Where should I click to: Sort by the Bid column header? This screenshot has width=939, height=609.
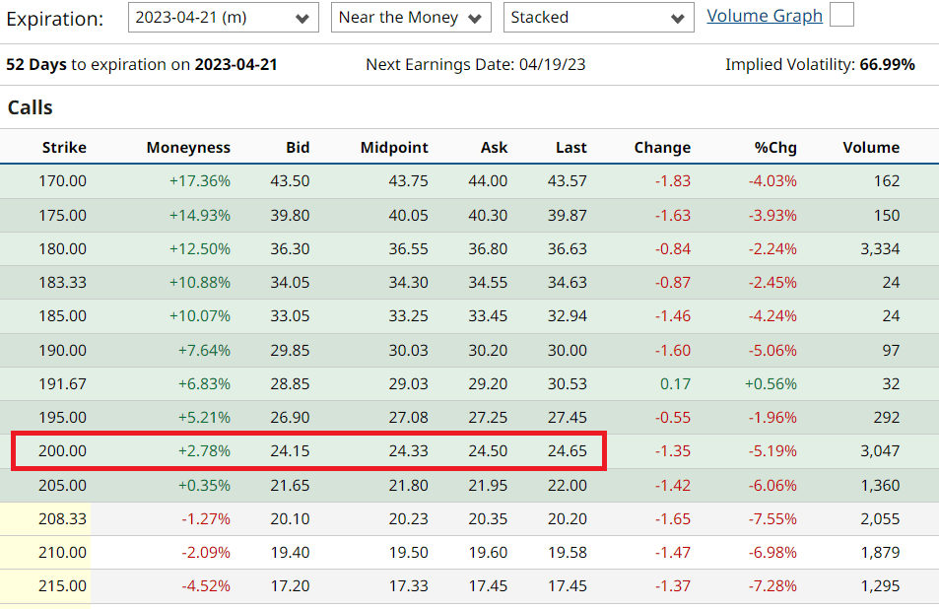pyautogui.click(x=298, y=148)
